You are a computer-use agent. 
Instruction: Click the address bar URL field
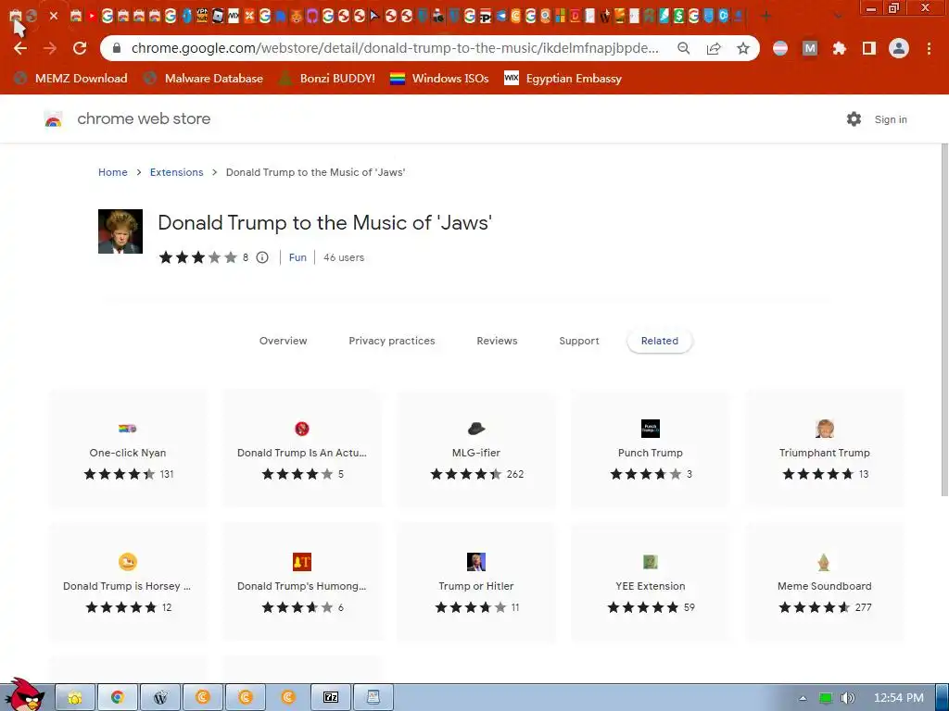(x=395, y=48)
